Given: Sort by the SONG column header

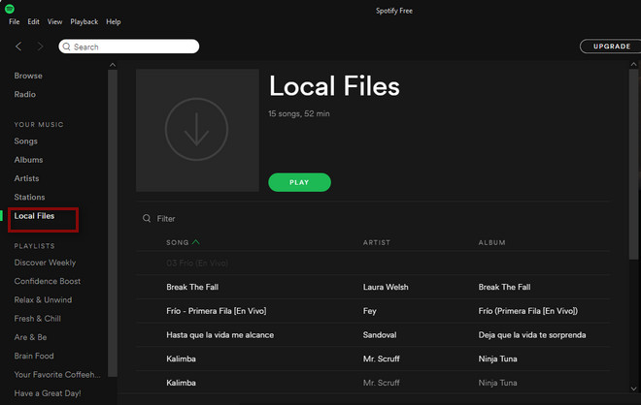Looking at the screenshot, I should pyautogui.click(x=177, y=242).
